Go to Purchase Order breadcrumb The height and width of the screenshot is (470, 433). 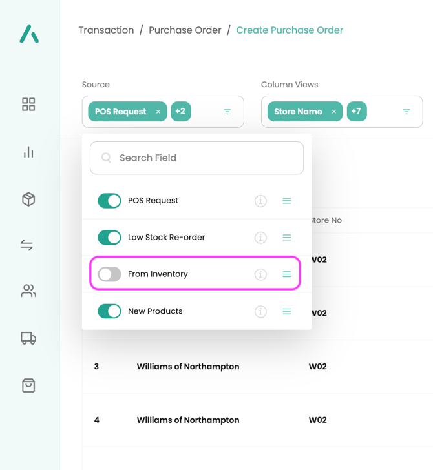click(185, 30)
